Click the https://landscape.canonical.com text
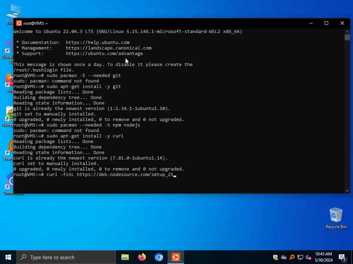This screenshot has width=353, height=264. click(x=109, y=48)
